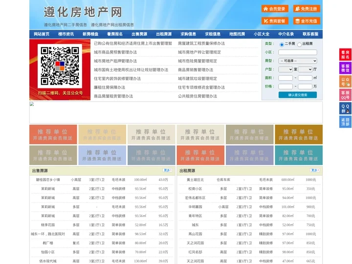Open link 住宅室内装饰装修管理办法
This screenshot has width=352, height=264.
tap(117, 79)
